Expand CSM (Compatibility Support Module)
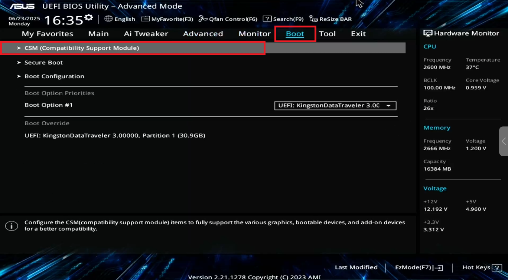This screenshot has height=280, width=508. [82, 48]
